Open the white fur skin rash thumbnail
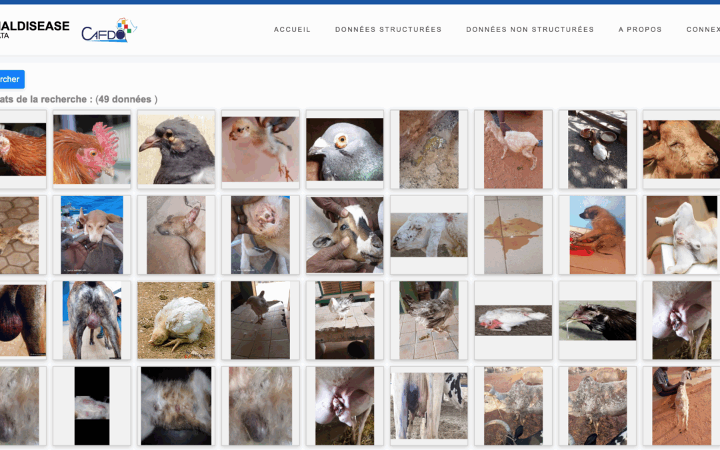The width and height of the screenshot is (720, 450). (x=176, y=405)
